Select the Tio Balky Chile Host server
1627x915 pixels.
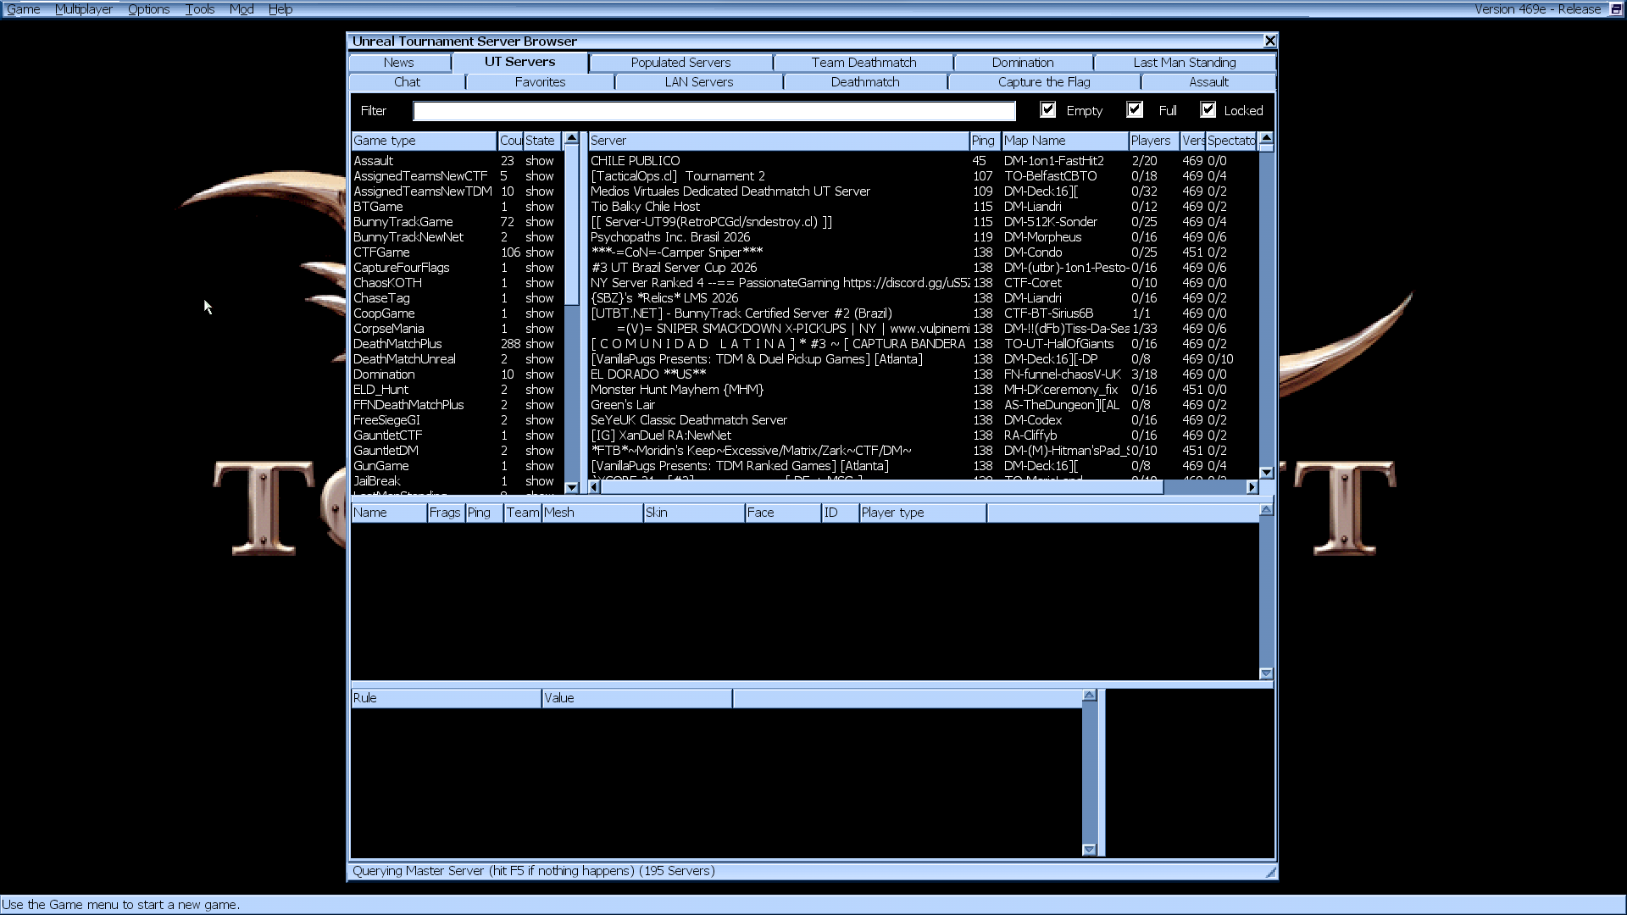pos(924,207)
